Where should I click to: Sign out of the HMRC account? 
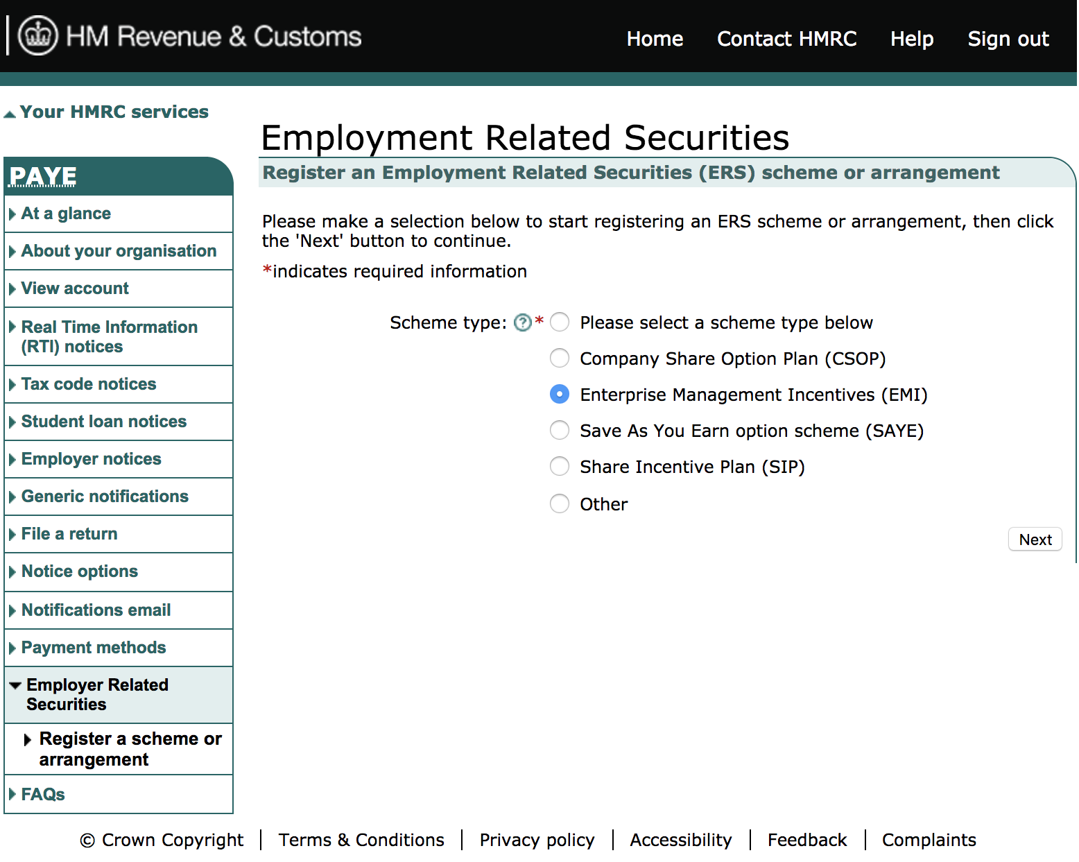[1008, 39]
